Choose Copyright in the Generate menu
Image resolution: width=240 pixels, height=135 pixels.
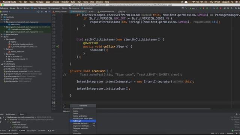click(83, 133)
